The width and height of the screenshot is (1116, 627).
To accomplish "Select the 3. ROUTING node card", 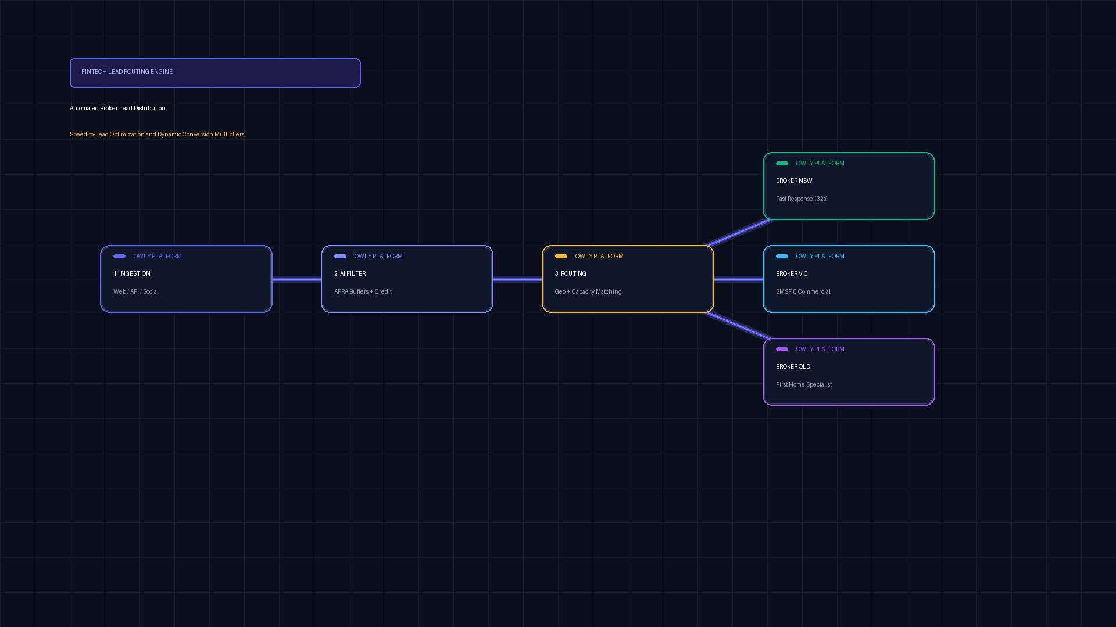I will (628, 279).
